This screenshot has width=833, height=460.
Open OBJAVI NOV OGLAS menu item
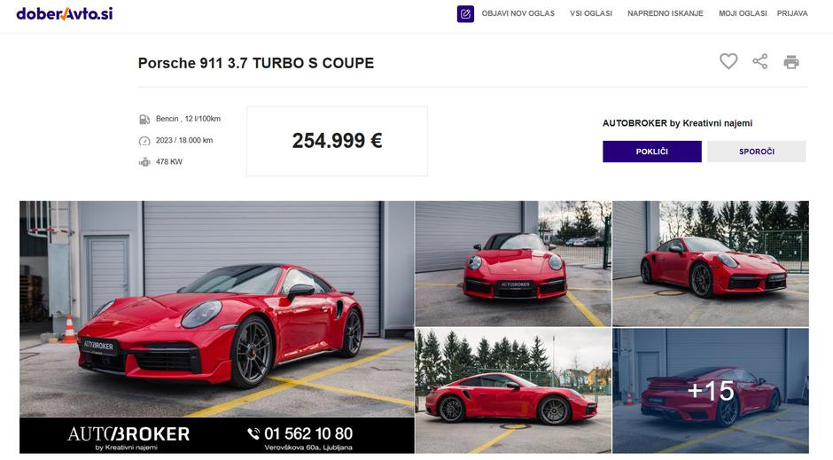coord(518,13)
